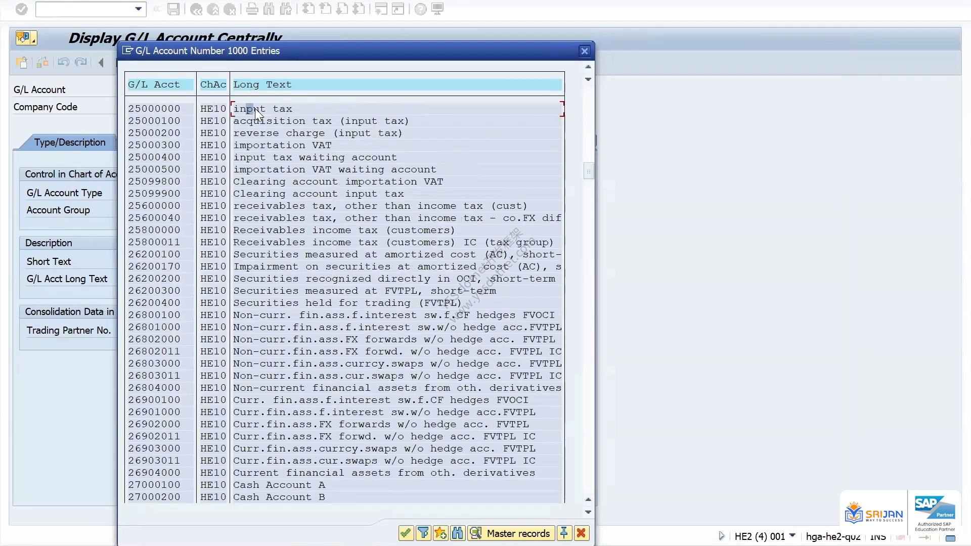Screen dimensions: 971x546
Task: Confirm selection with the green checkmark button
Action: (x=406, y=533)
